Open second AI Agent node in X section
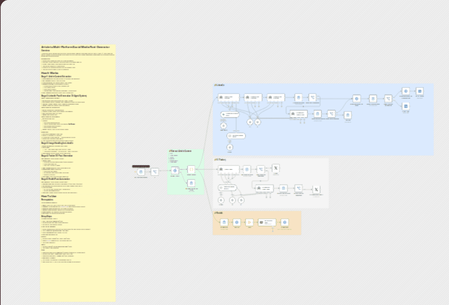The height and width of the screenshot is (305, 449). tap(265, 188)
